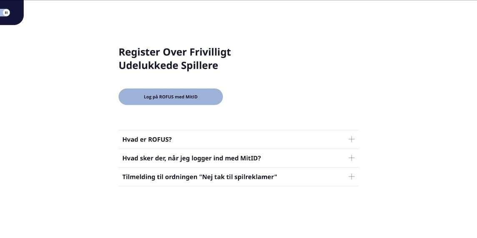Click the "Udelukkede Spillere" heading line

coord(168,66)
